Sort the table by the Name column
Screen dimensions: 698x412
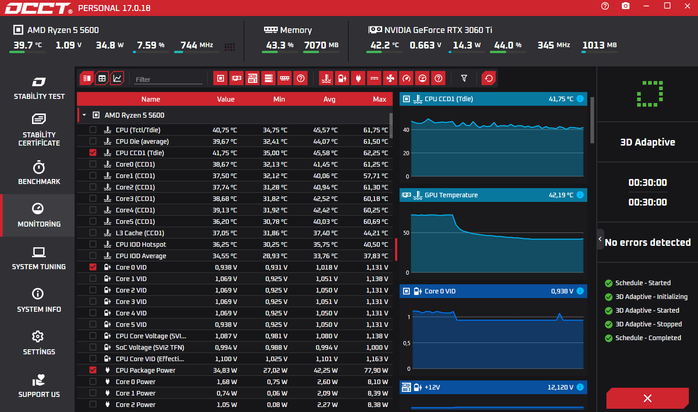pyautogui.click(x=151, y=99)
